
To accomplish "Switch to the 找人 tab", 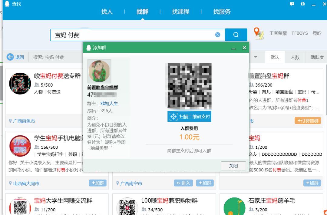I will (107, 12).
